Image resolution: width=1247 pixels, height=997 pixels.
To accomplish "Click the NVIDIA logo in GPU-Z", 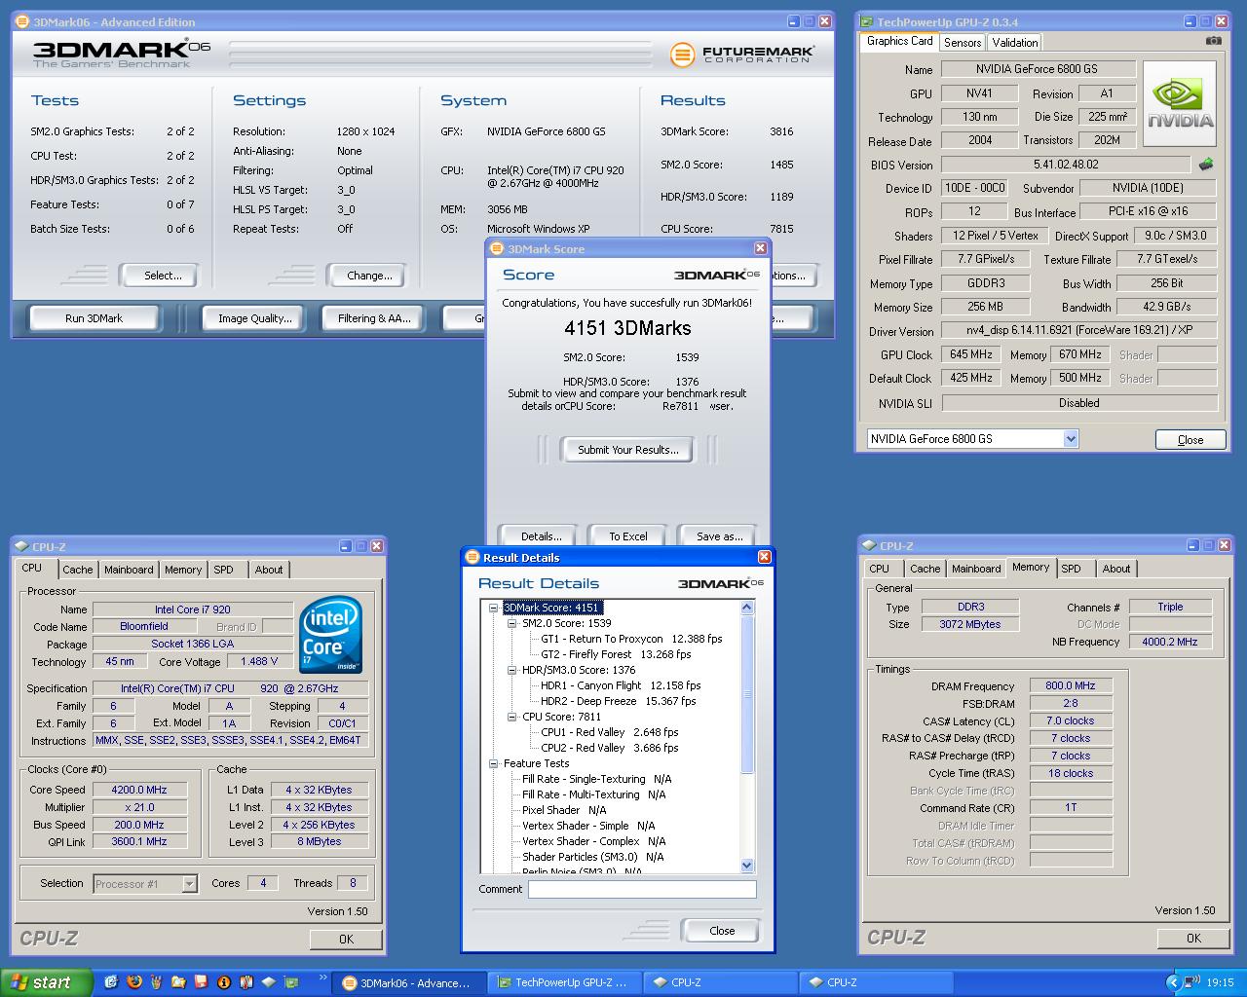I will (x=1180, y=104).
